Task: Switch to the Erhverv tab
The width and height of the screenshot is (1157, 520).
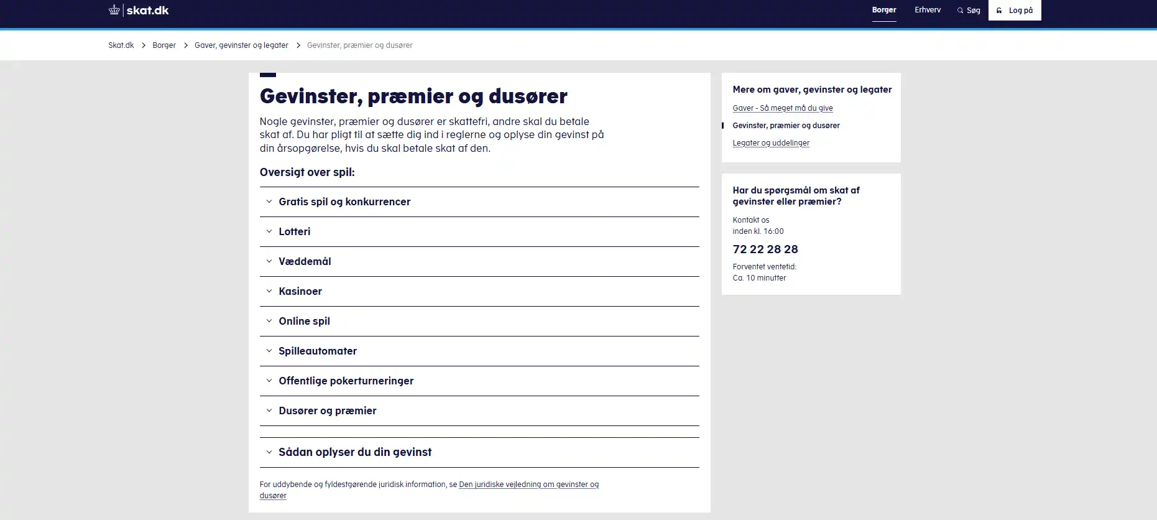Action: point(928,10)
